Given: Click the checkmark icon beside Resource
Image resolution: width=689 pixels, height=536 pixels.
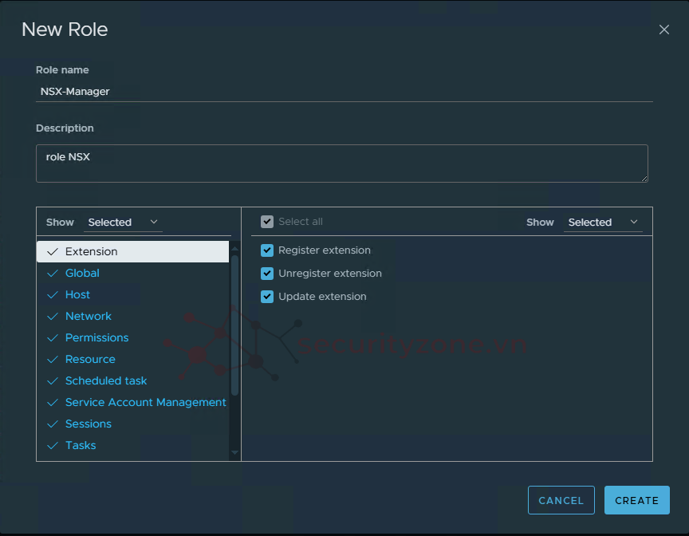Looking at the screenshot, I should [x=53, y=360].
